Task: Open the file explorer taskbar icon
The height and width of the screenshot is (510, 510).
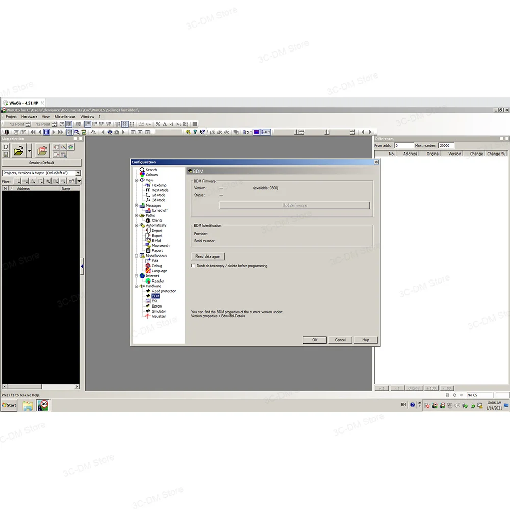Action: 28,405
